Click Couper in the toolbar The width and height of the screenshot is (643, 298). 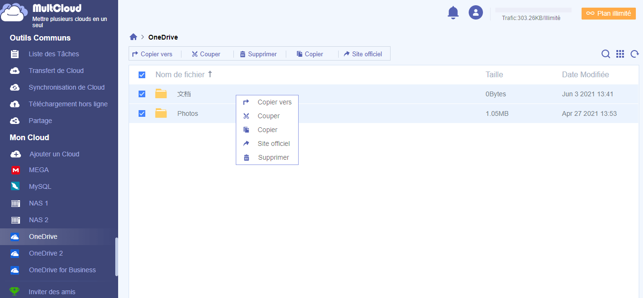click(206, 54)
